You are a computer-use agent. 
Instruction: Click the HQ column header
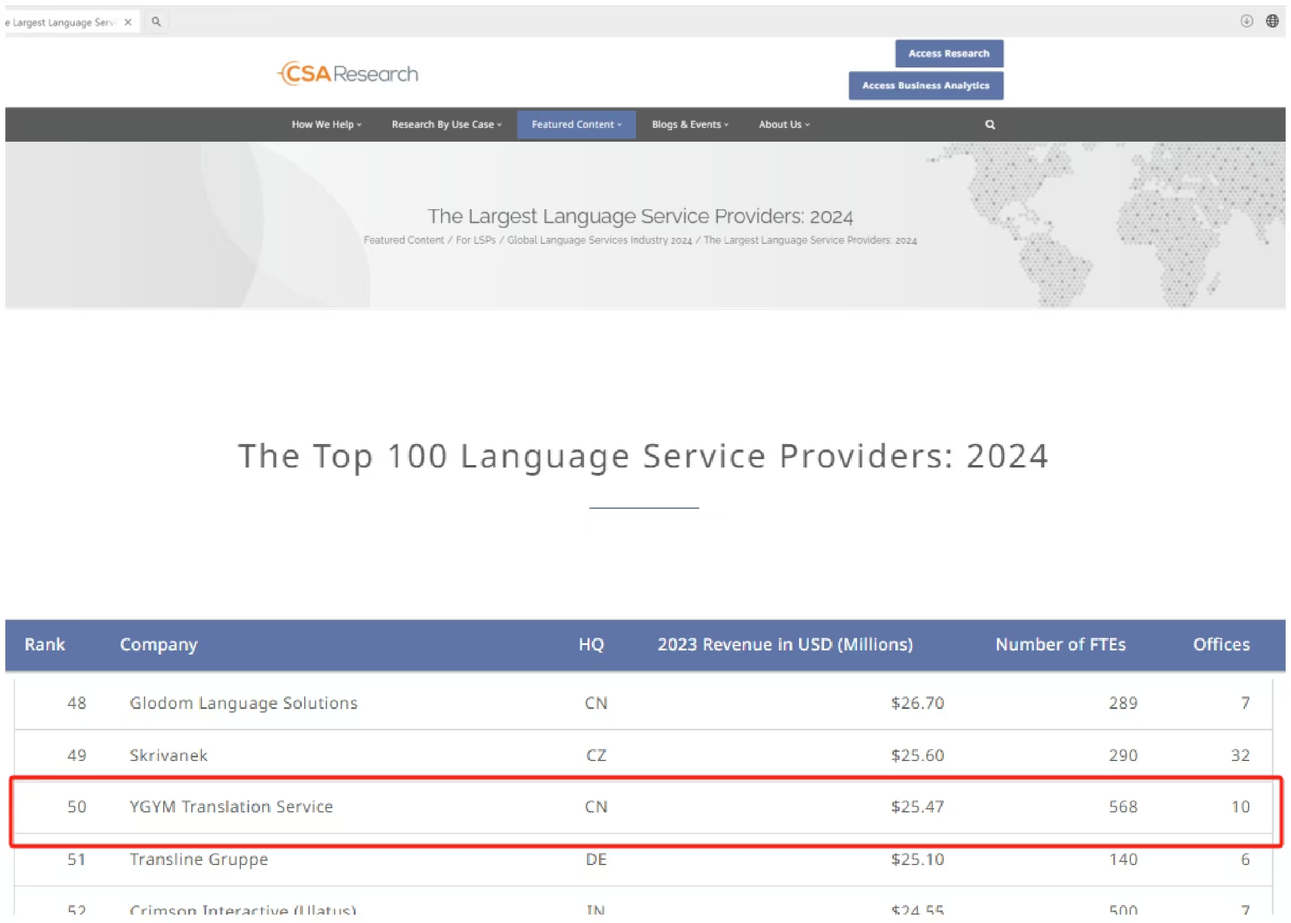tap(591, 644)
